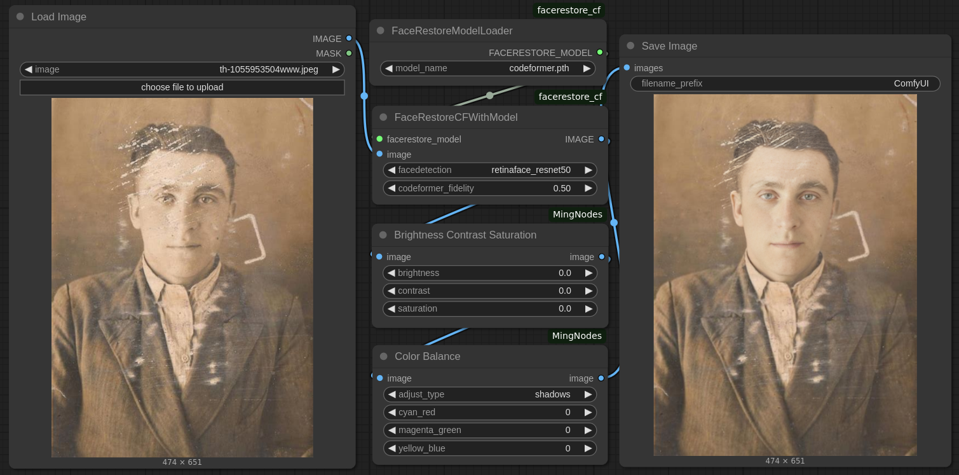Click the Color Balance image output port
This screenshot has height=475, width=959.
[x=601, y=378]
